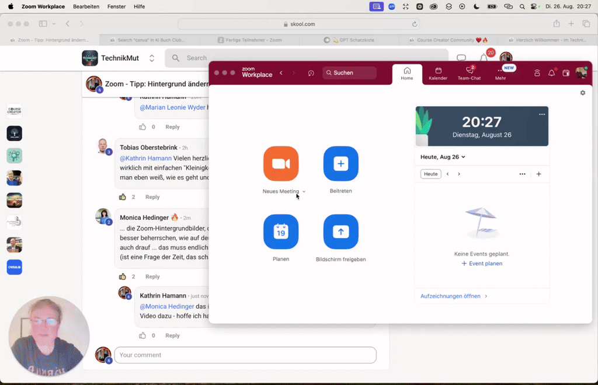Open Aufzeichnungen öffnen link
The height and width of the screenshot is (385, 598).
click(x=454, y=296)
